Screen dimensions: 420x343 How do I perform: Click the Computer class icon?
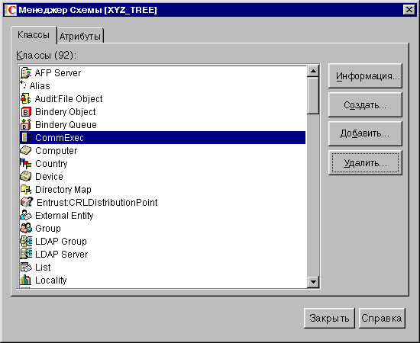[26, 150]
